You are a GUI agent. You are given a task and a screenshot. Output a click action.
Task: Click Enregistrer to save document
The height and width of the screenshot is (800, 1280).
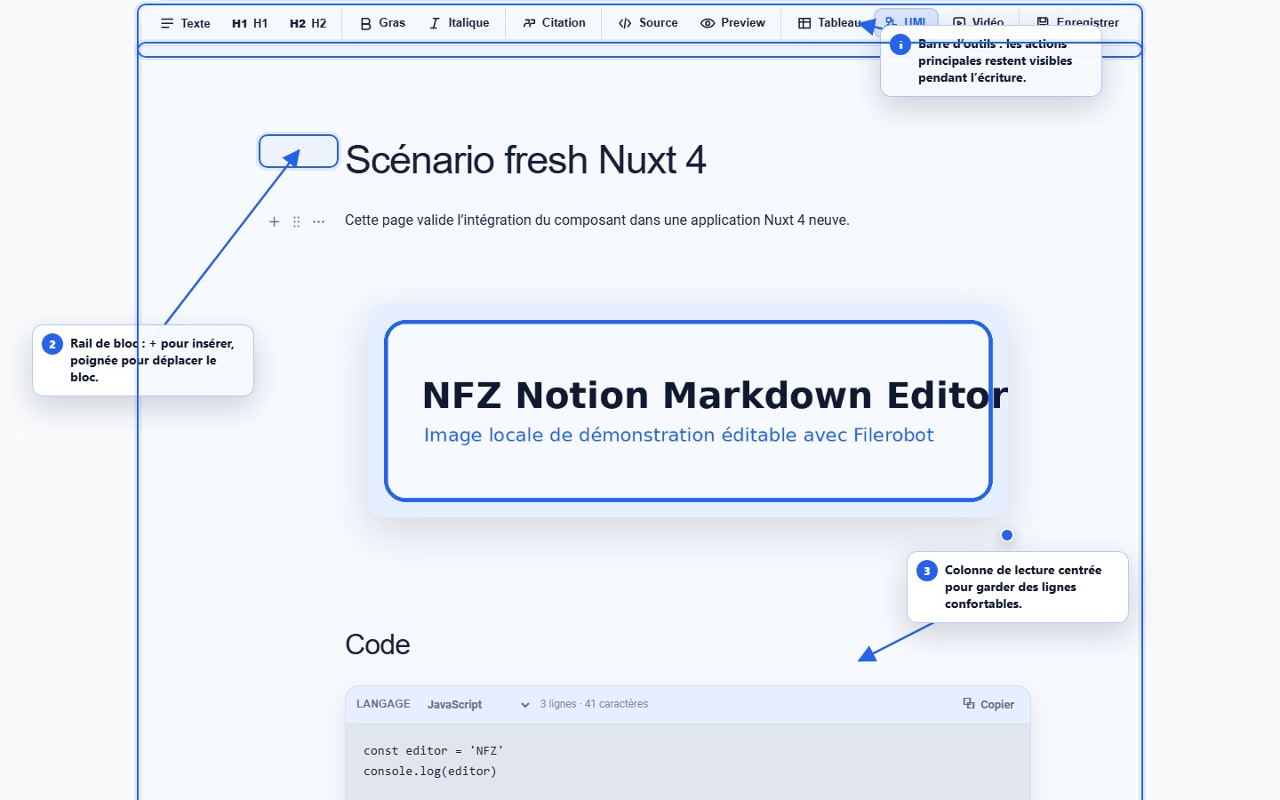click(1077, 21)
